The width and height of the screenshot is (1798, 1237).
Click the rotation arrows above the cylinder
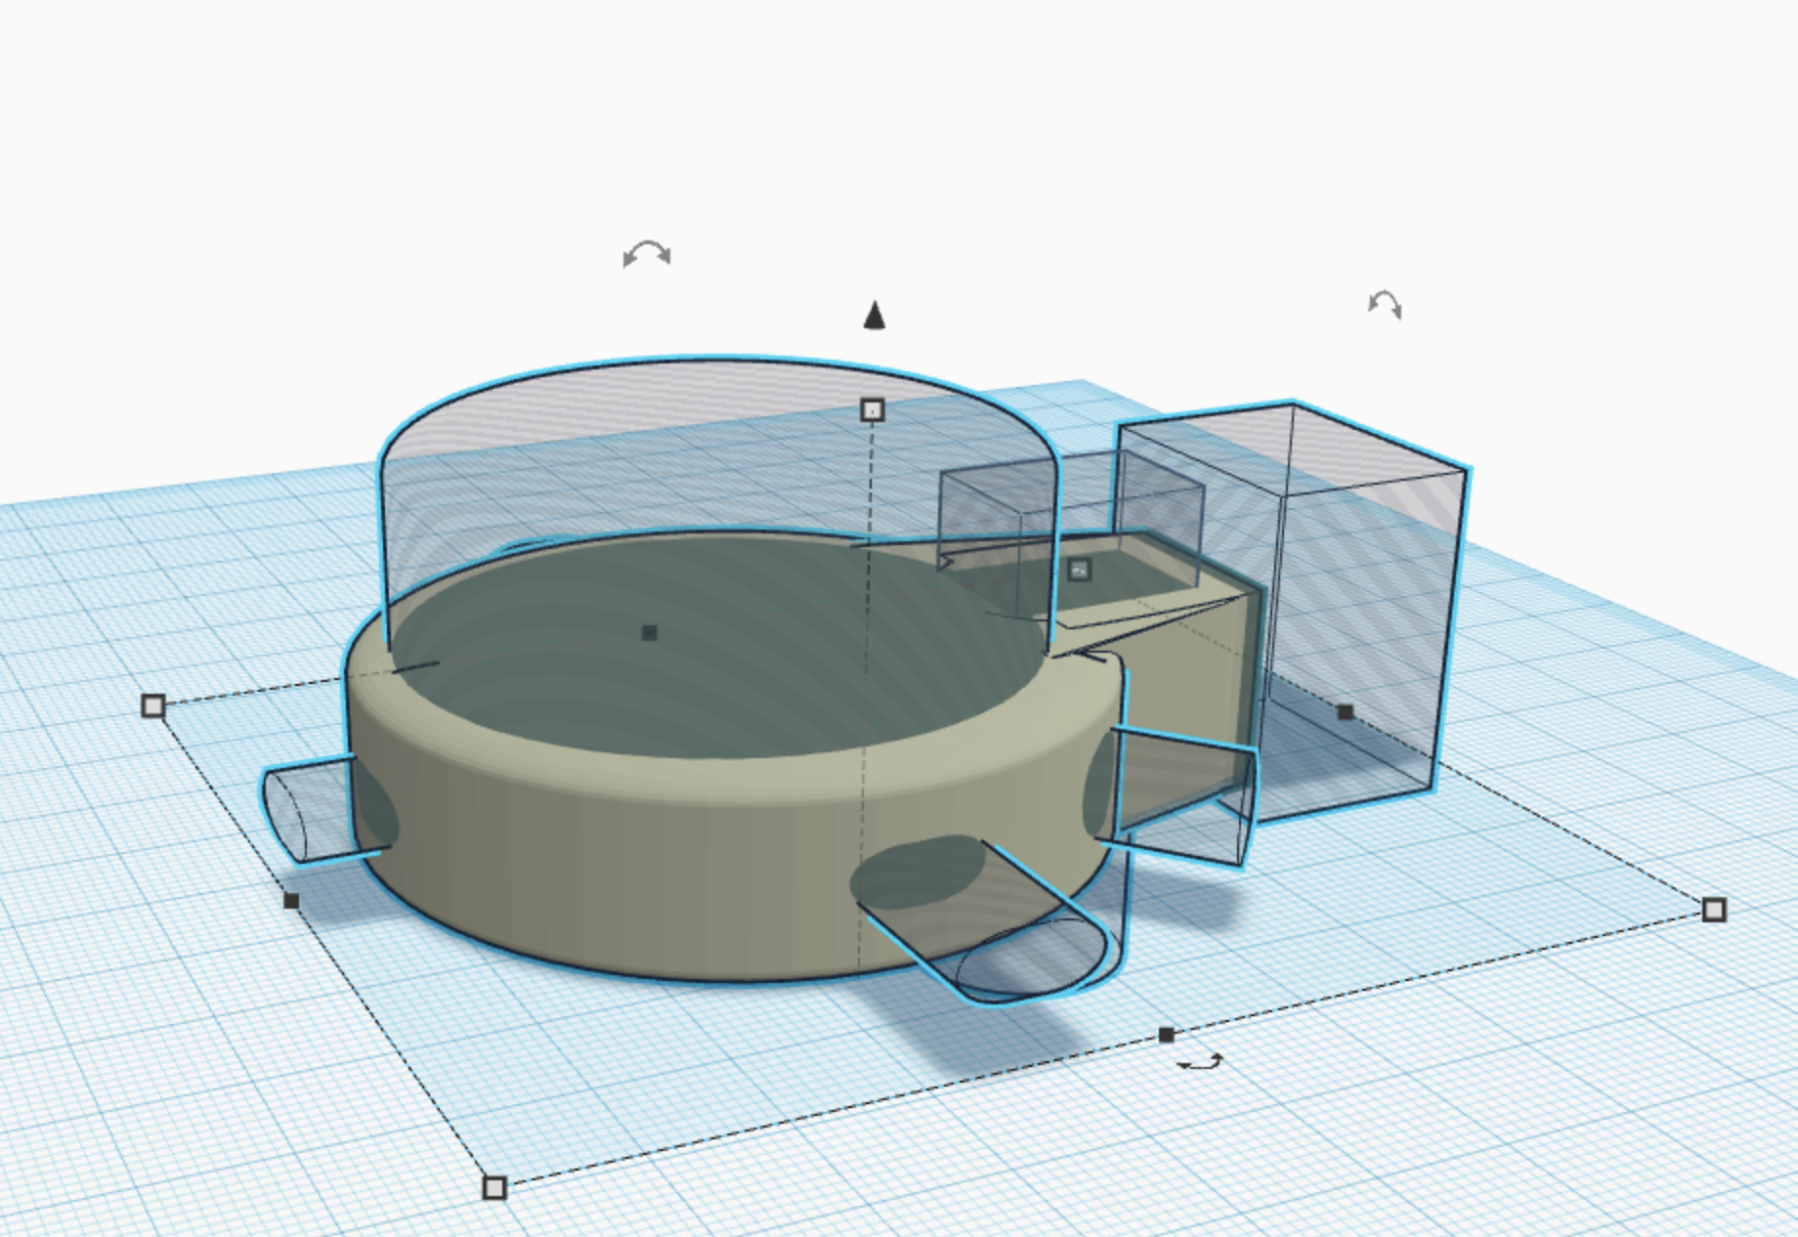647,255
